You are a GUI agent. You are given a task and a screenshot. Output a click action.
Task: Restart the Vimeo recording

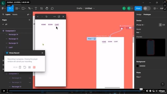tap(25, 67)
